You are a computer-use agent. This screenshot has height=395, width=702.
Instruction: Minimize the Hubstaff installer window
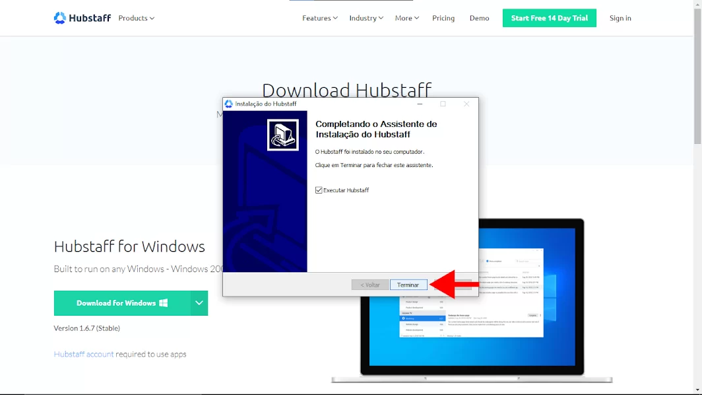coord(419,104)
